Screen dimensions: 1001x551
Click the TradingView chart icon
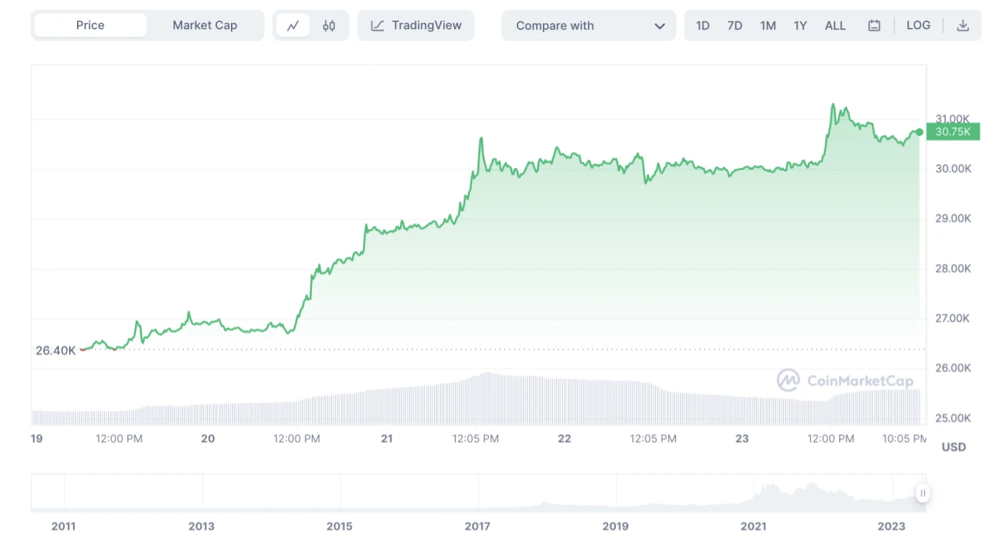click(x=378, y=26)
